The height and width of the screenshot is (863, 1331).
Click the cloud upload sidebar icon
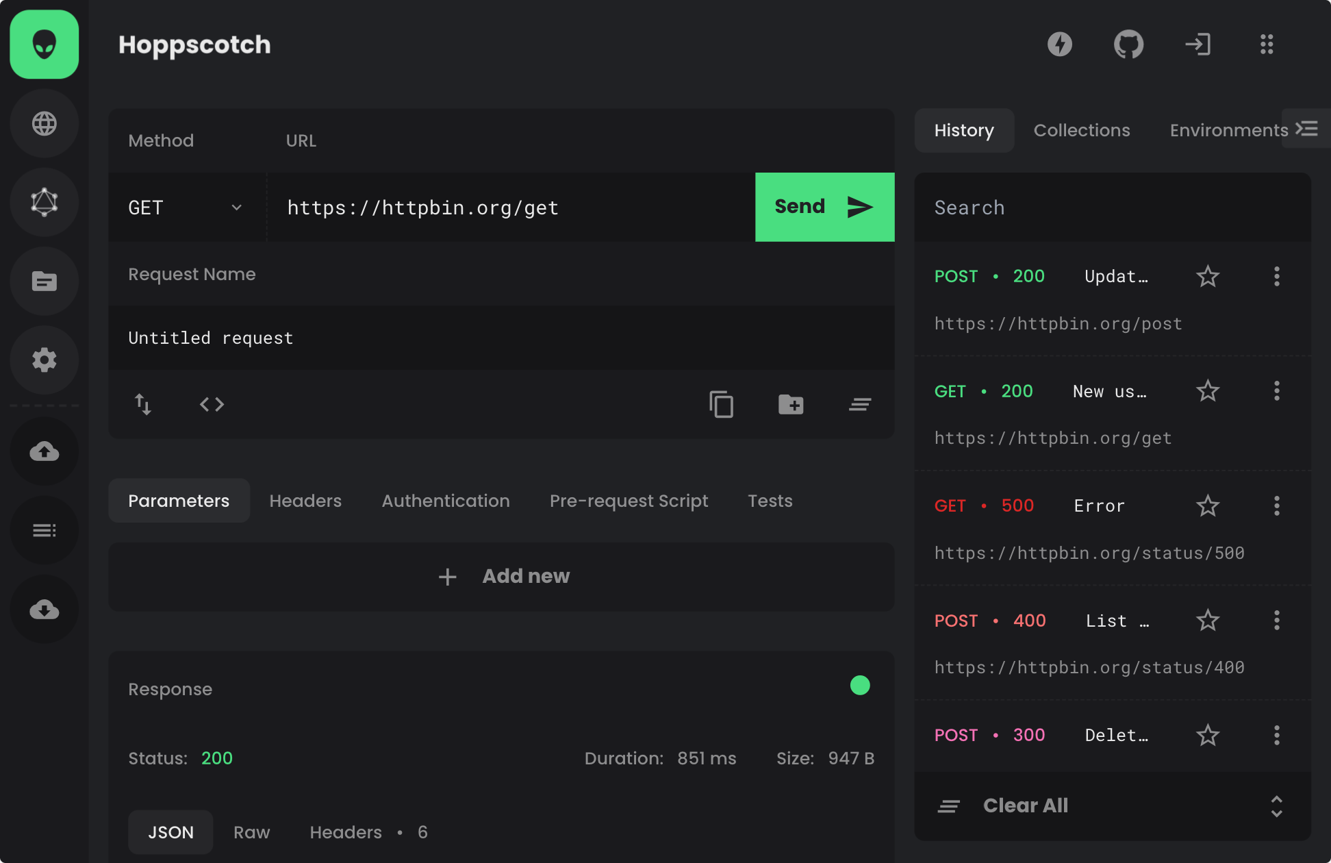click(x=45, y=451)
